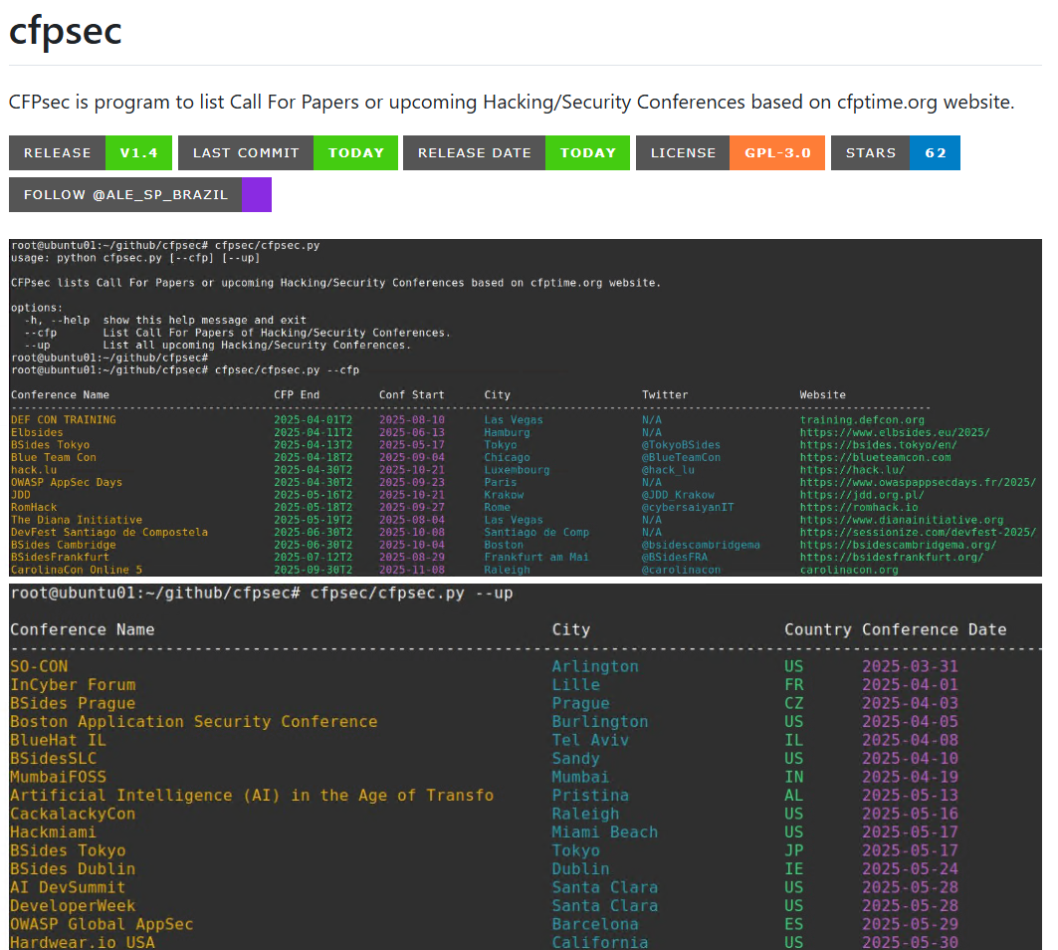This screenshot has height=950, width=1058.
Task: Click 'AI DevSummit' conference name
Action: (x=68, y=887)
